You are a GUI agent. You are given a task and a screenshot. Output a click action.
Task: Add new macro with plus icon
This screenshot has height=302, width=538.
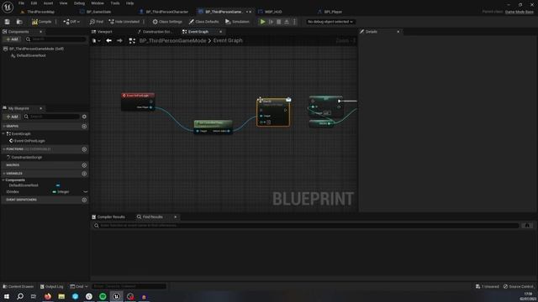pyautogui.click(x=84, y=165)
